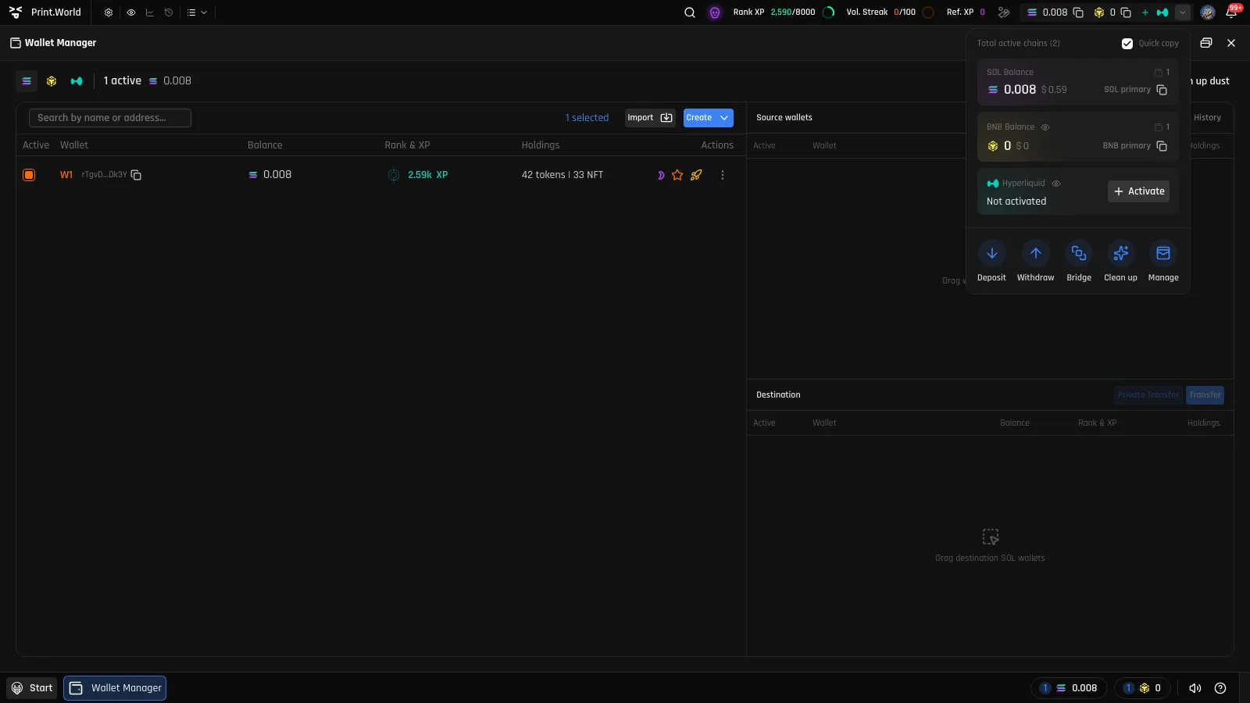The image size is (1250, 703).
Task: Open Manage wallets action
Action: click(1163, 261)
